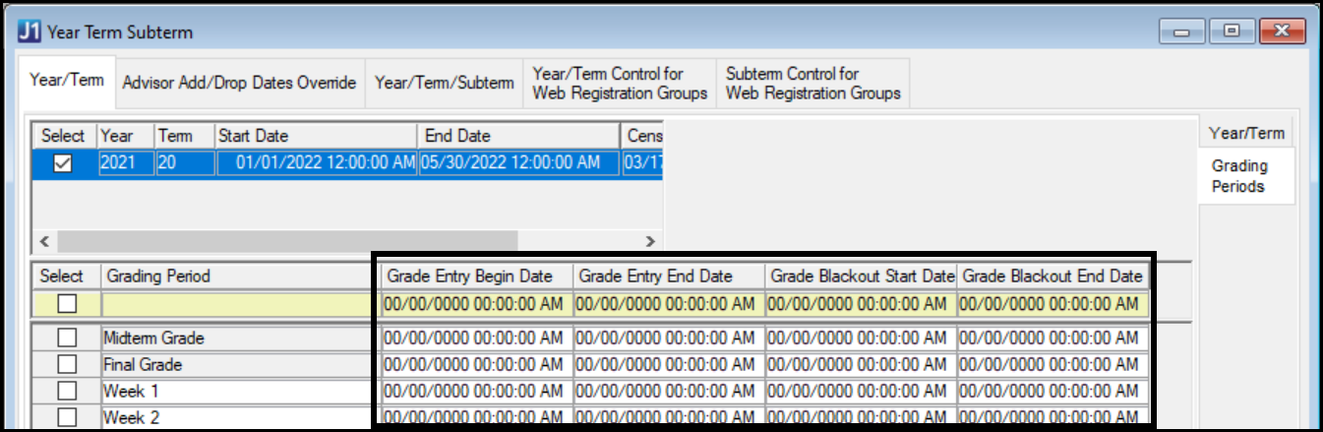
Task: Click Midterm Grade's Grade Entry Begin Date
Action: [477, 339]
